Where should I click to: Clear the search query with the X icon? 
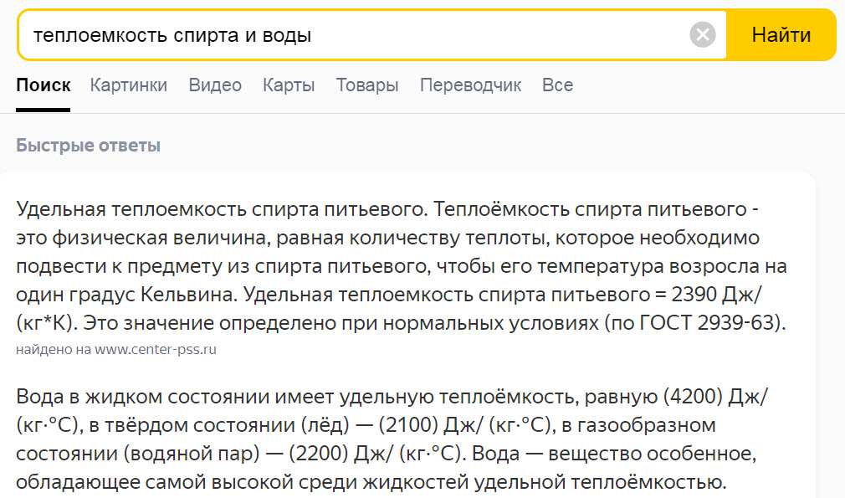coord(703,35)
